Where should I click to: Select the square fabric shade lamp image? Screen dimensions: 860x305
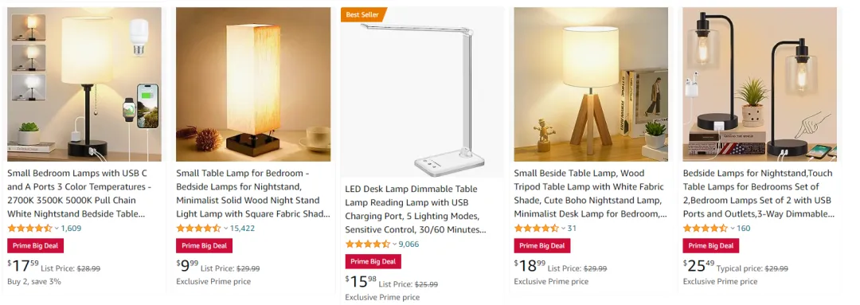point(253,84)
